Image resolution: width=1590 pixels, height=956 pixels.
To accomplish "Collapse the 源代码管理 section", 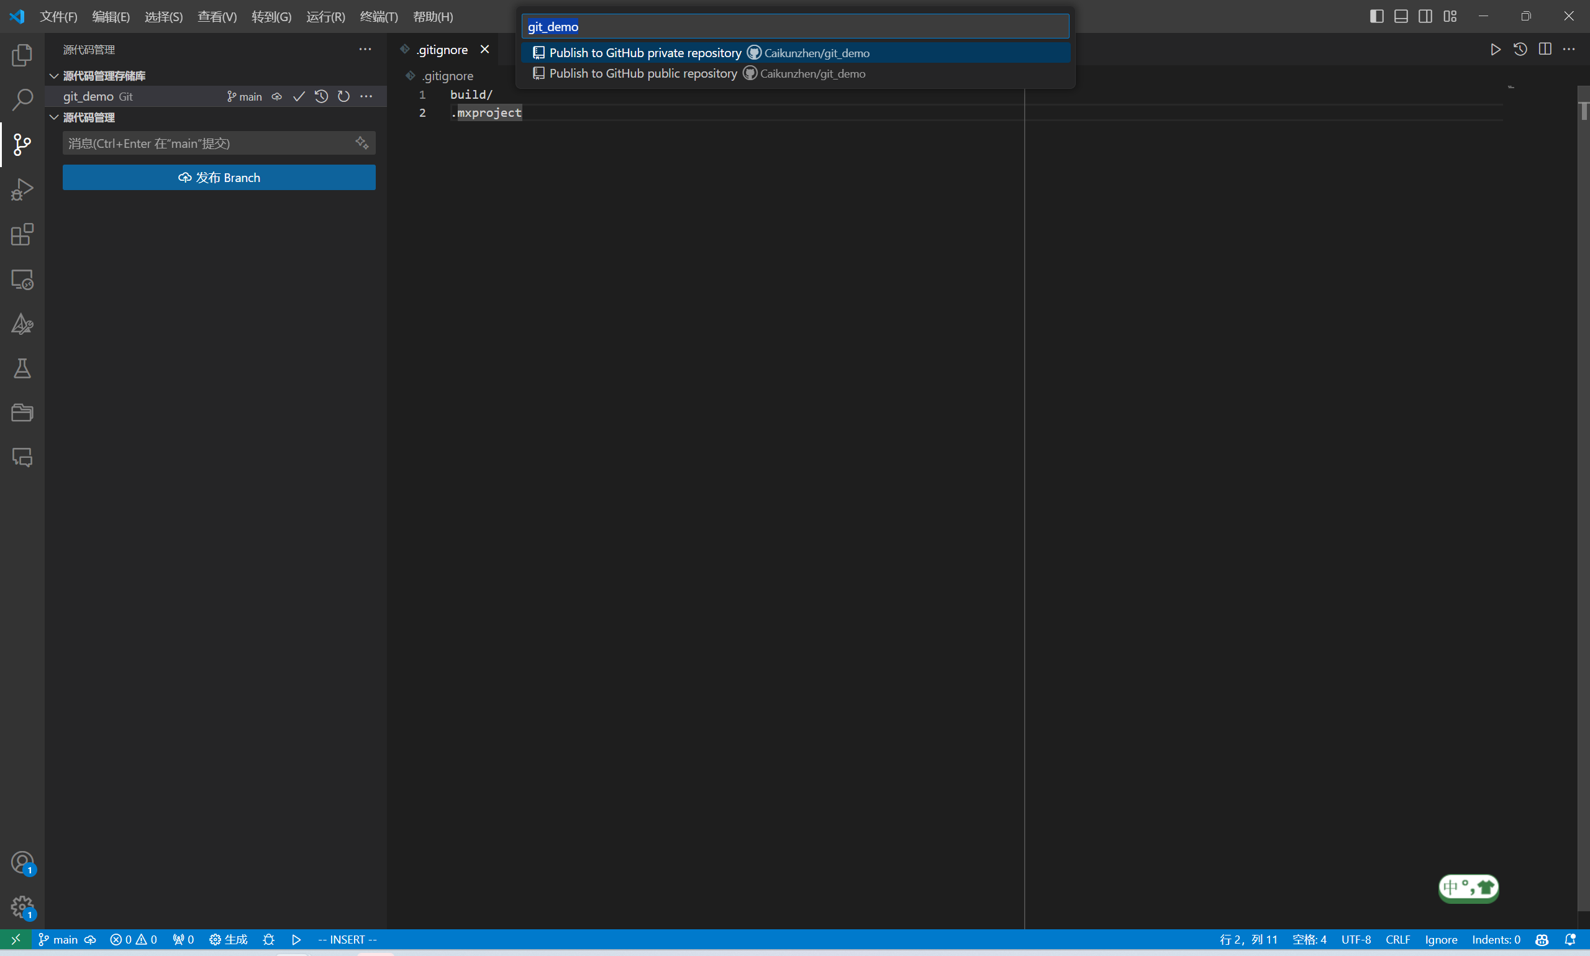I will 54,117.
